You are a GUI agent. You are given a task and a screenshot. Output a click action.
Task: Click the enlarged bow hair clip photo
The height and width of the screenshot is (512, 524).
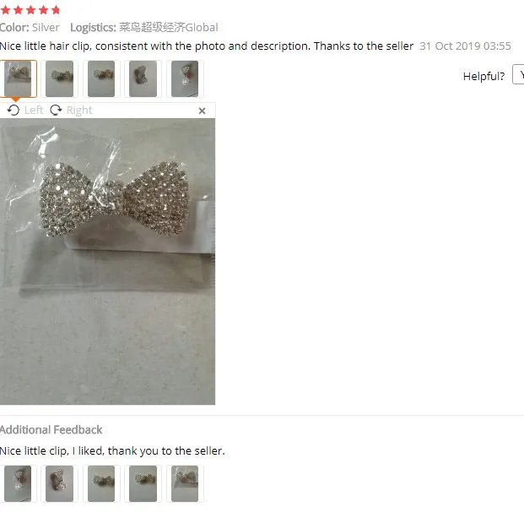coord(107,261)
